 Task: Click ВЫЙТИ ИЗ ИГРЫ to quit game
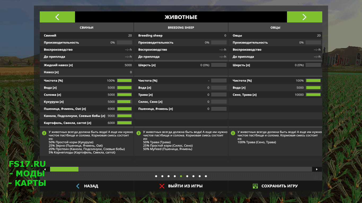point(181,186)
